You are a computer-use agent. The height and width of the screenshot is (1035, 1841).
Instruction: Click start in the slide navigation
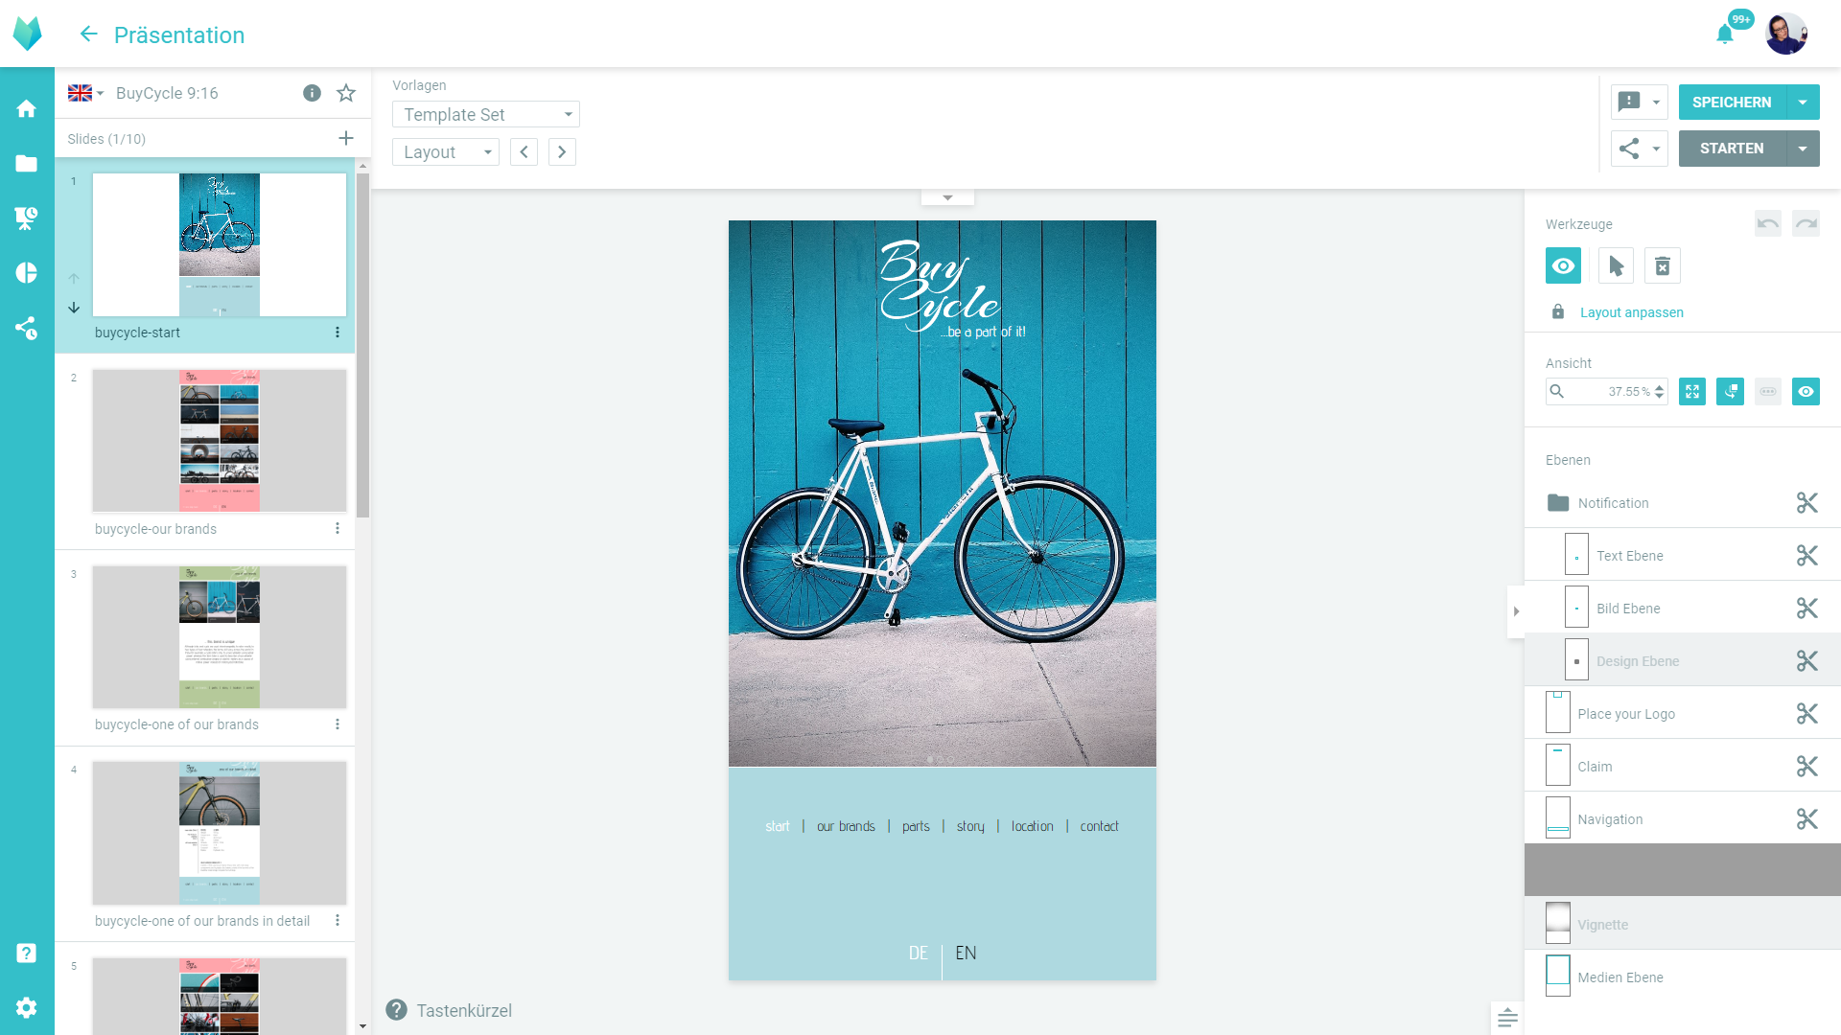coord(778,826)
